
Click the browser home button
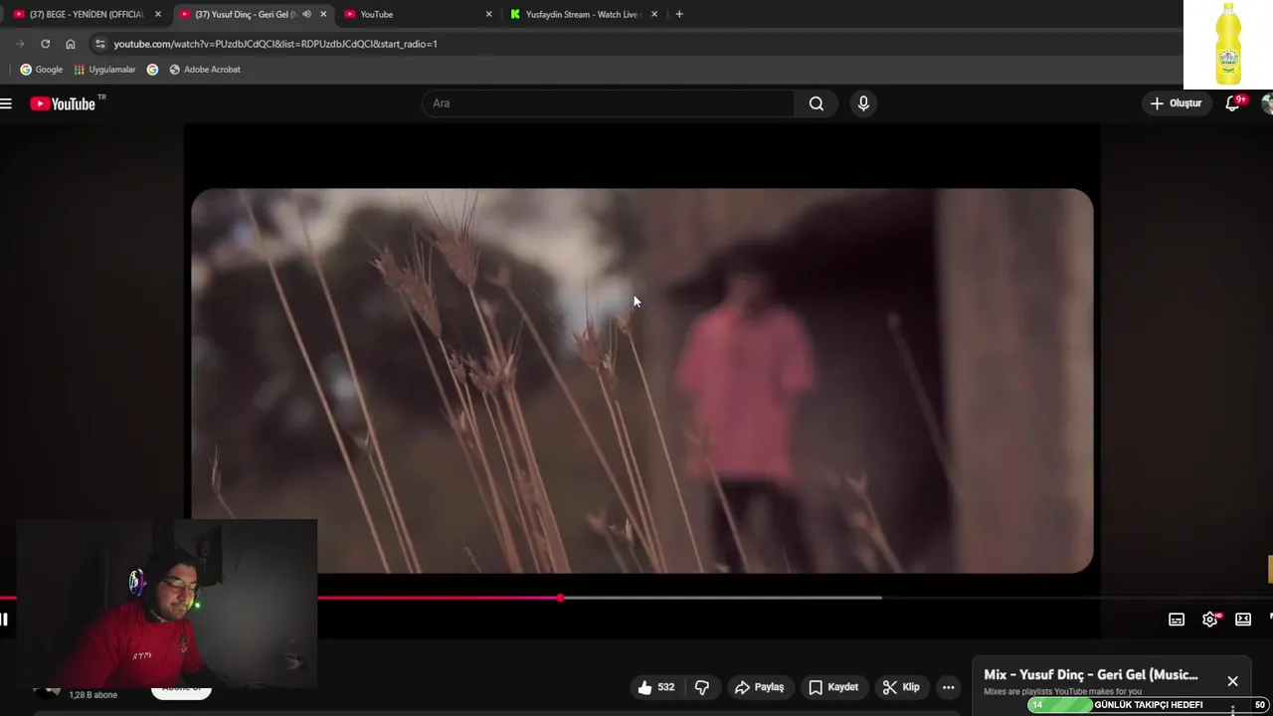pyautogui.click(x=70, y=44)
